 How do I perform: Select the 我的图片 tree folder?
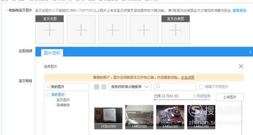pyautogui.click(x=58, y=95)
